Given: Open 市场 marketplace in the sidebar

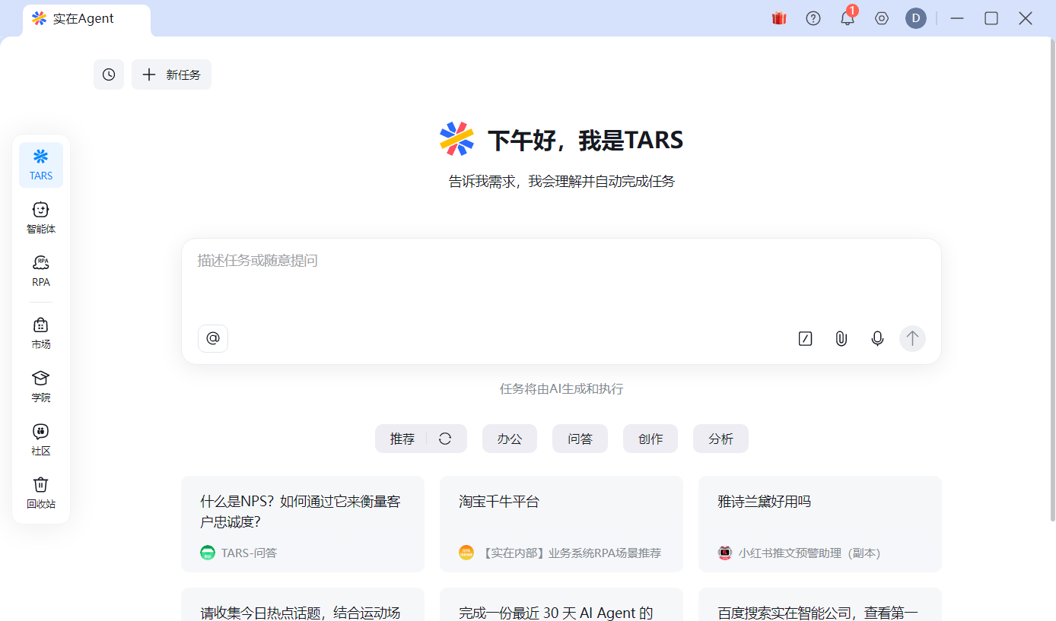Looking at the screenshot, I should tap(41, 334).
